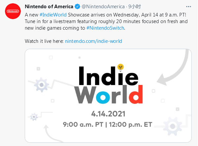Click the @NintendoAmerica handle
The height and width of the screenshot is (146, 198).
[103, 7]
